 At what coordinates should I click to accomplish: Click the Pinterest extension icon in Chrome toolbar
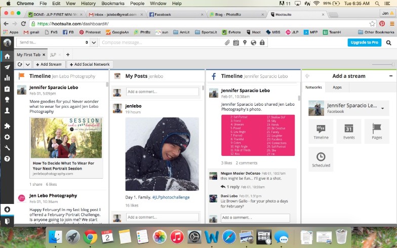[382, 24]
